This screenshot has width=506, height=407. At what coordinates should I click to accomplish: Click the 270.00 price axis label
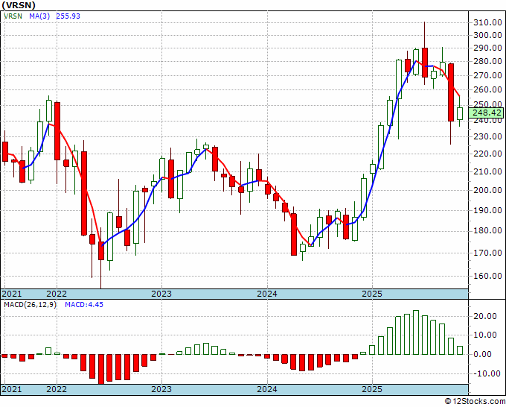pyautogui.click(x=487, y=75)
